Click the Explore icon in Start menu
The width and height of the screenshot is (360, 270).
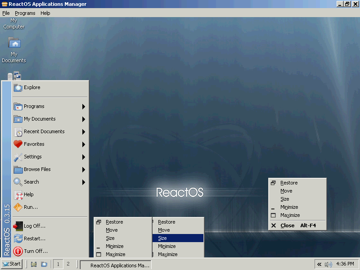point(18,88)
